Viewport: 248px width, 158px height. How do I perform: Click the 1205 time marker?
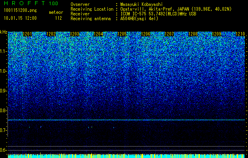(x=122, y=34)
